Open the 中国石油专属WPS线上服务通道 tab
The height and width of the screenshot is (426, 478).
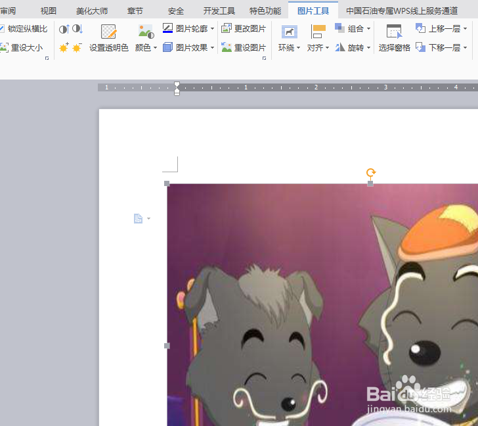[x=402, y=11]
